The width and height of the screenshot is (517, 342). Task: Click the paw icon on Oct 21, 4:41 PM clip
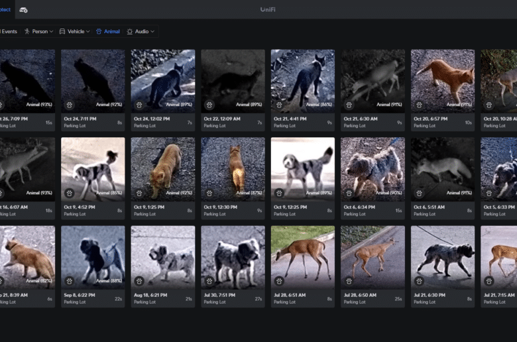click(x=279, y=105)
